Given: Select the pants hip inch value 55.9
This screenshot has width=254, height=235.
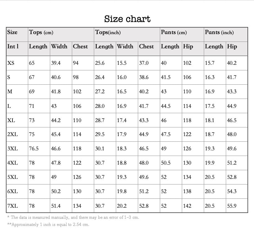Looking at the screenshot, I should click(x=232, y=206).
